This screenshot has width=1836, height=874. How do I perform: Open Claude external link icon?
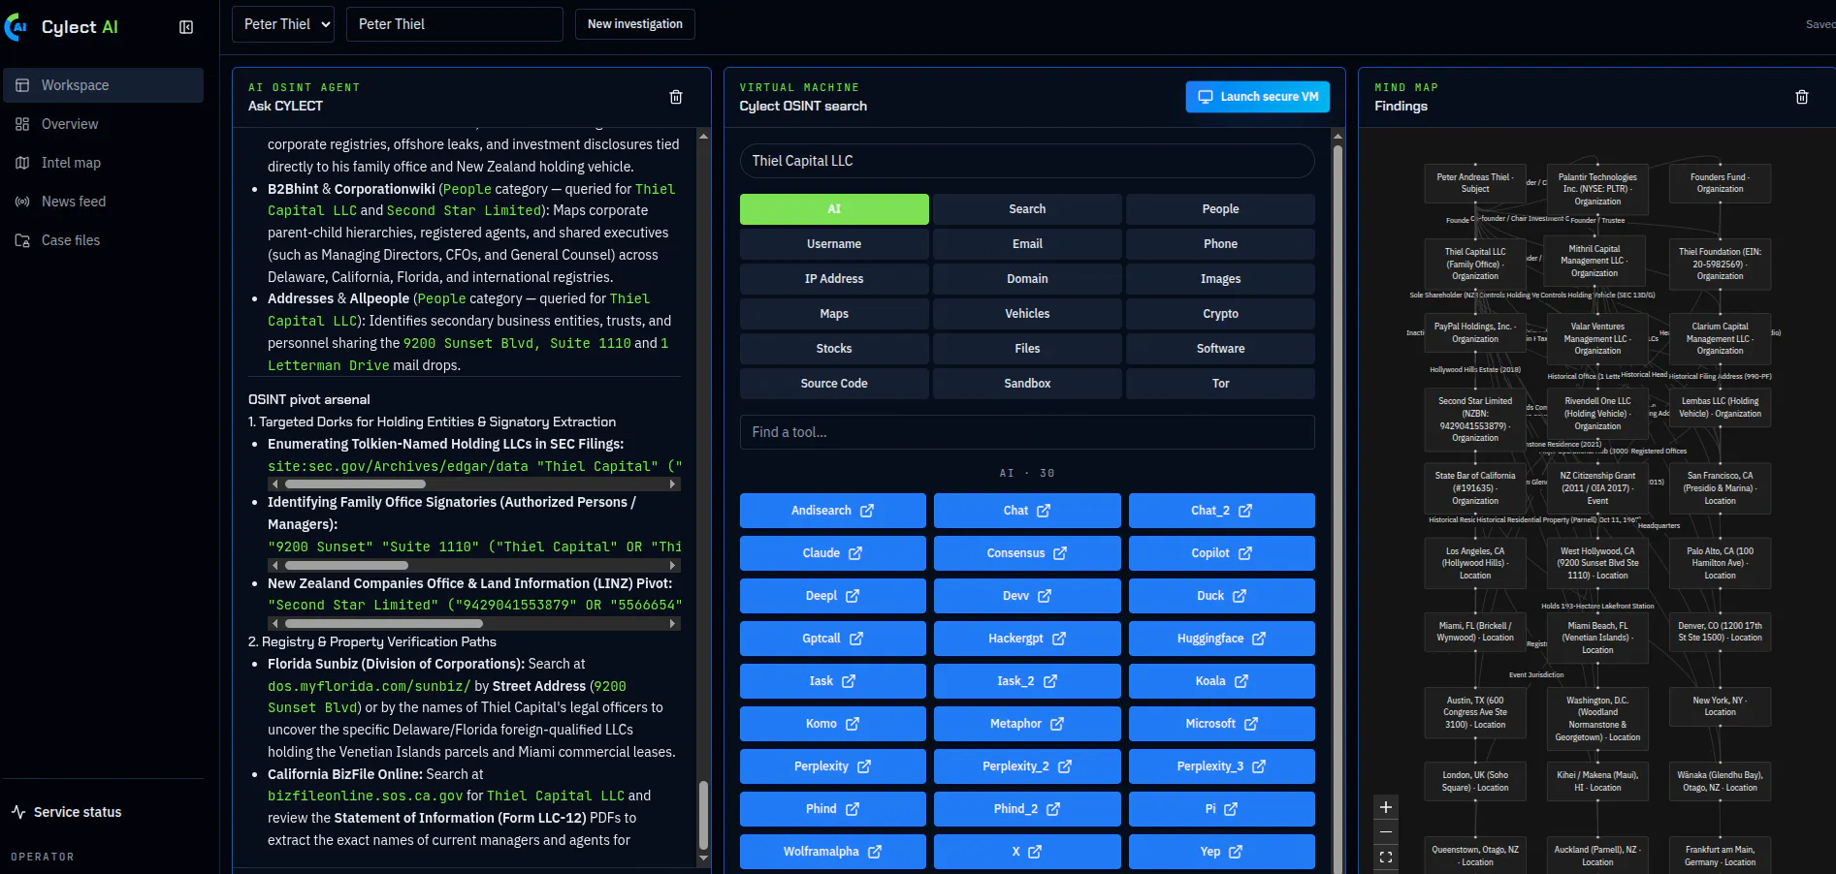855,553
